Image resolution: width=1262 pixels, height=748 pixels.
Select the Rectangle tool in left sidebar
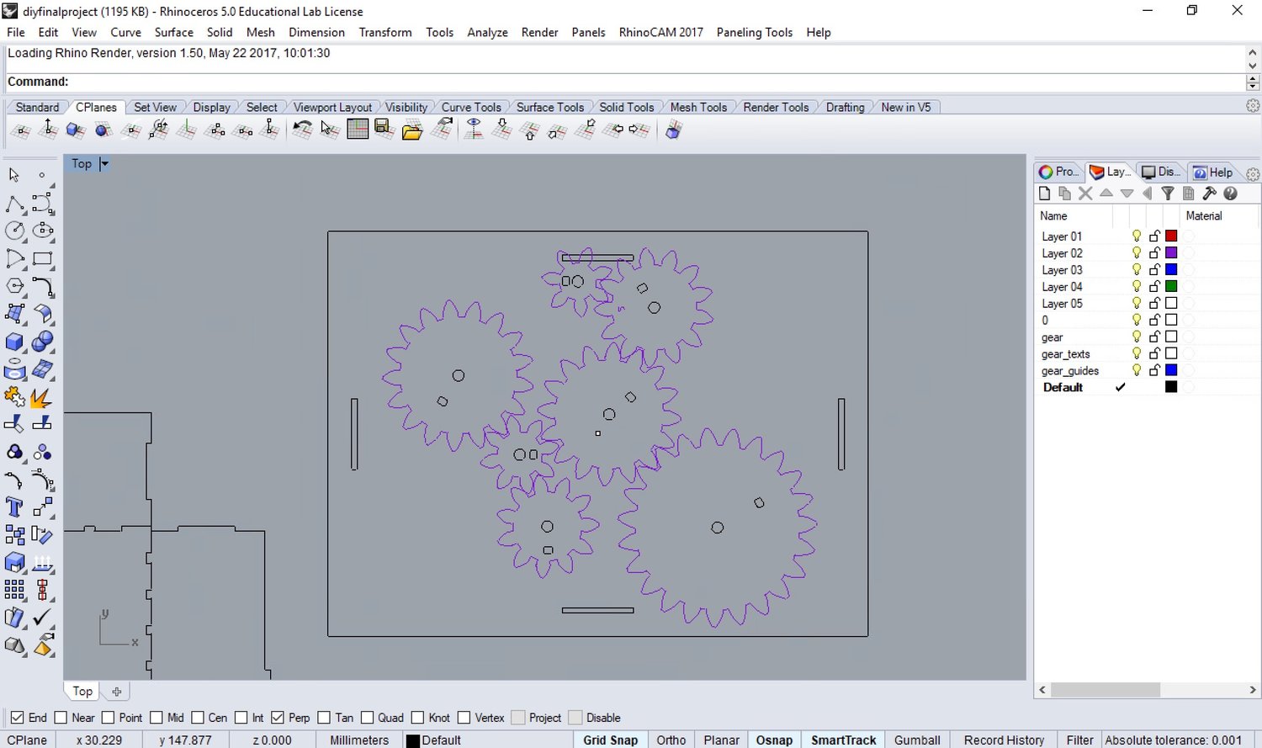42,259
